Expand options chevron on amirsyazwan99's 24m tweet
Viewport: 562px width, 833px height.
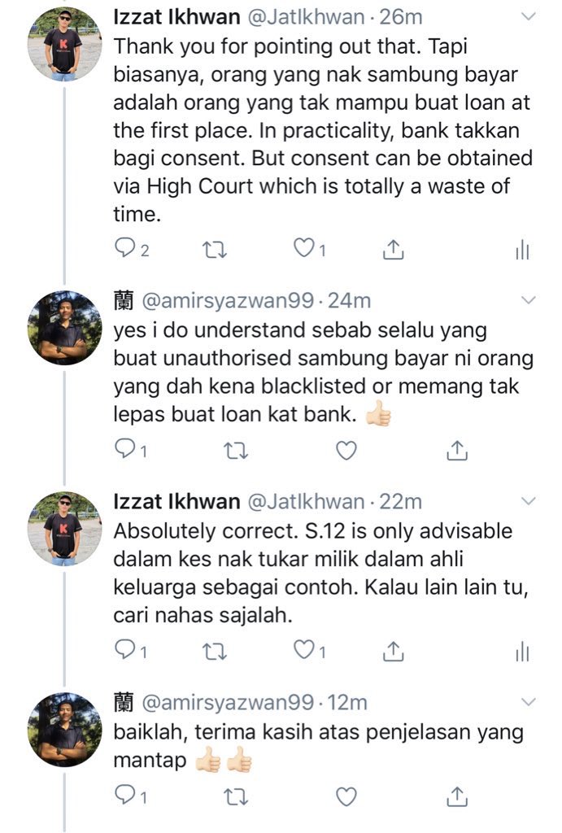[x=528, y=301]
